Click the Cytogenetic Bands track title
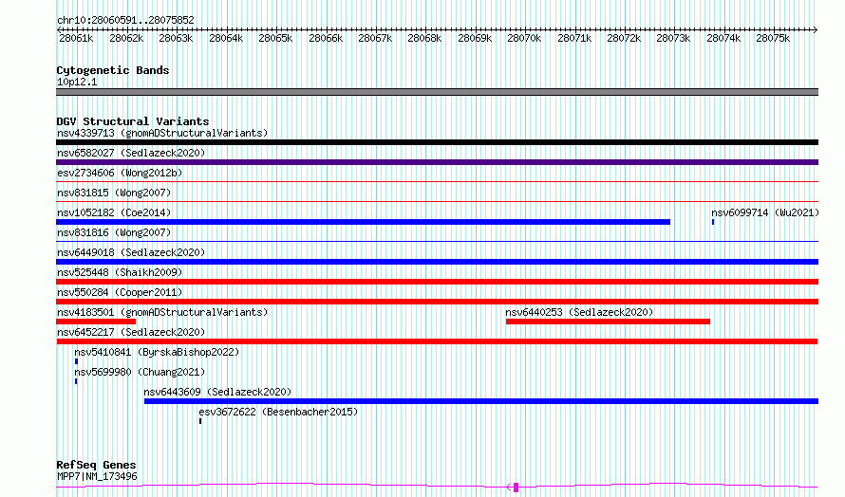The width and height of the screenshot is (845, 497). (113, 70)
